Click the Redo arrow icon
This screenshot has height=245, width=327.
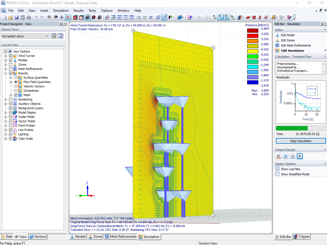point(42,17)
